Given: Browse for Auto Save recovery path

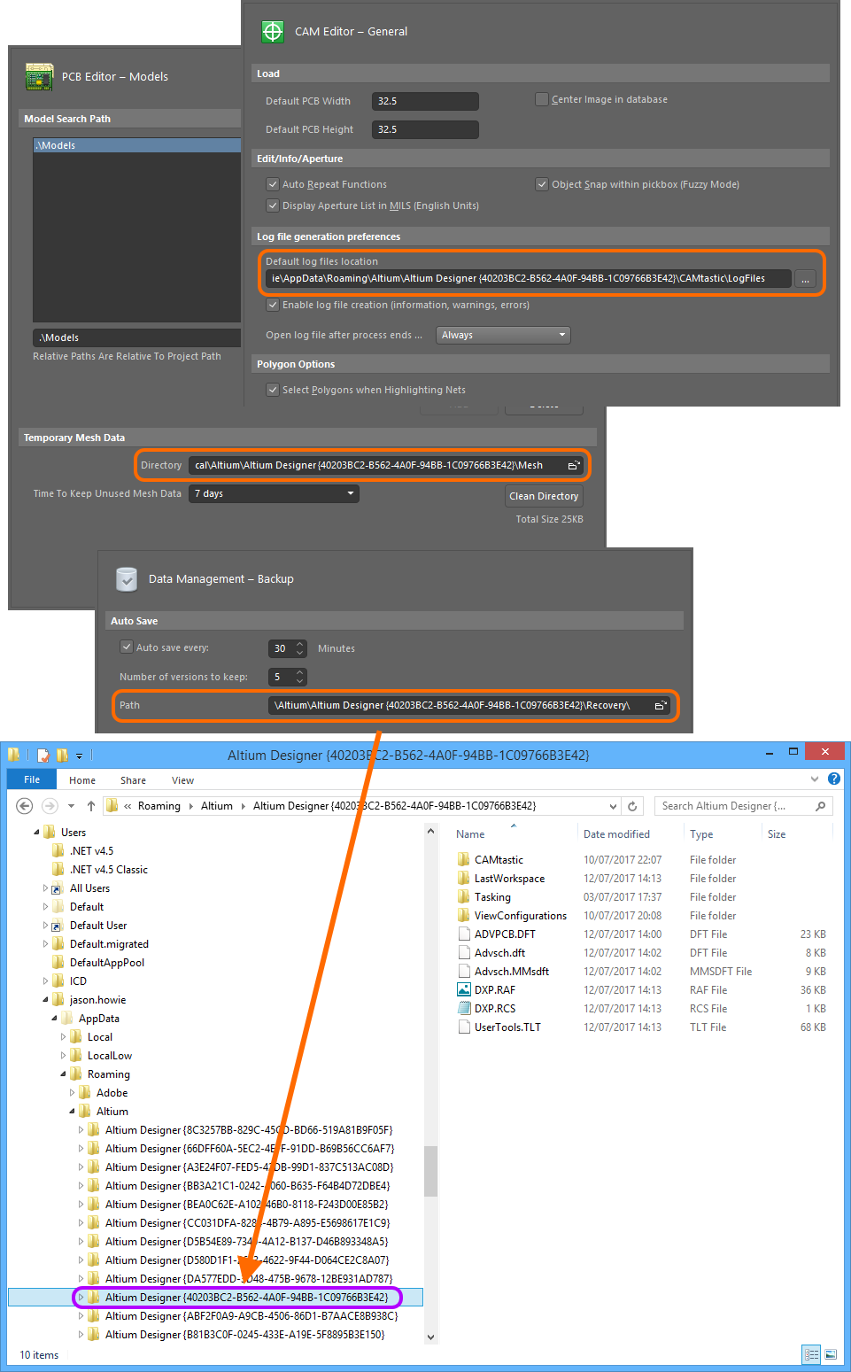Looking at the screenshot, I should 660,706.
